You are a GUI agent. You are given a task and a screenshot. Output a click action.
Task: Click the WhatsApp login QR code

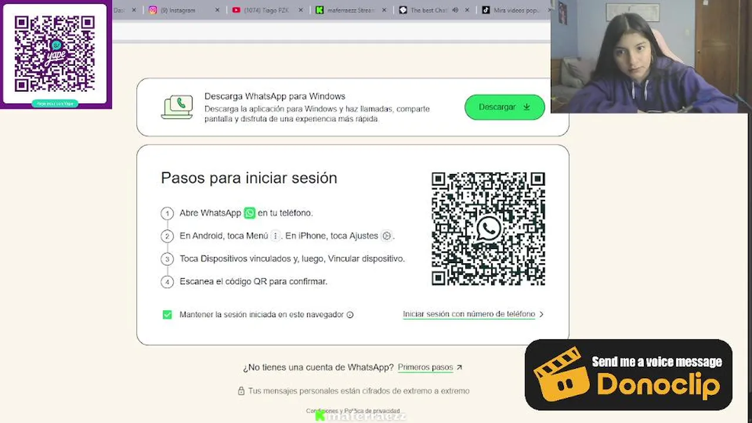tap(488, 229)
